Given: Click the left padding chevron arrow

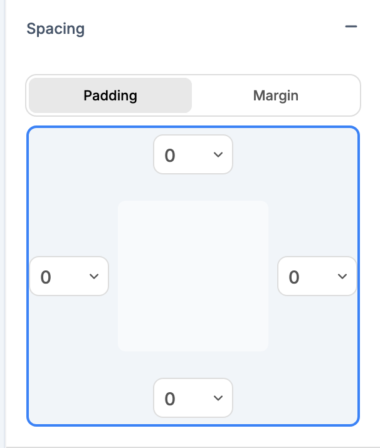Looking at the screenshot, I should (94, 276).
